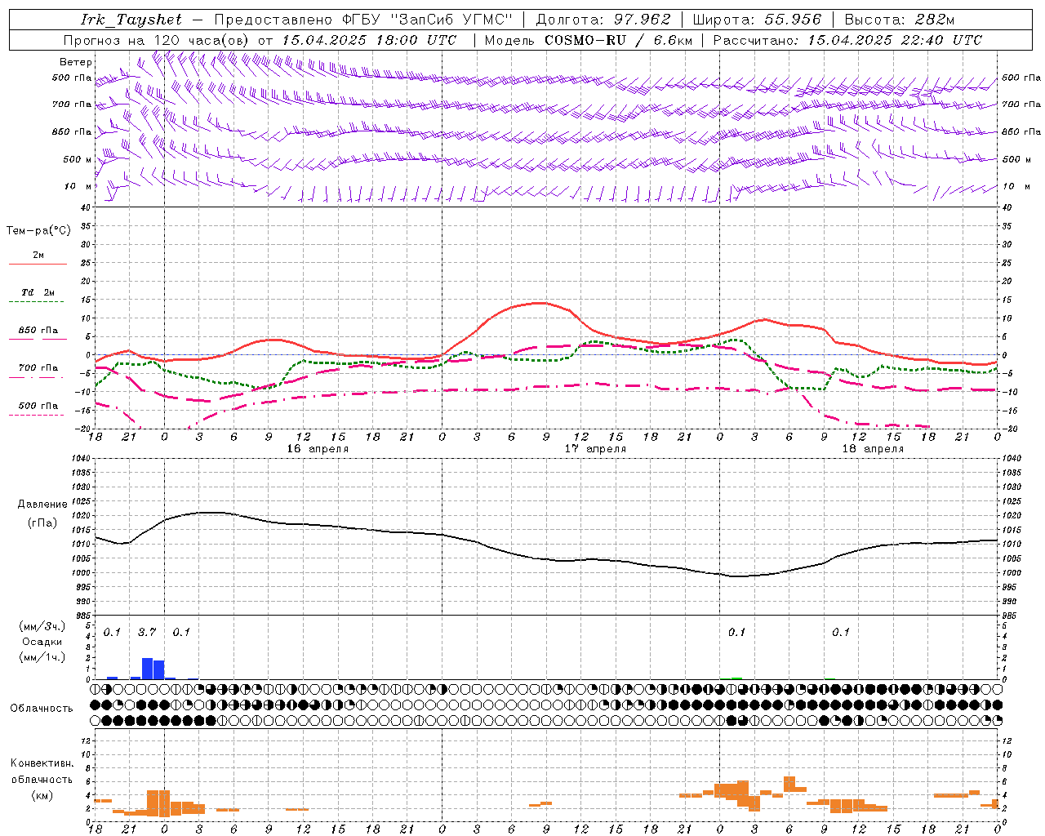The image size is (1045, 836).
Task: Click the green dashed line sample under "Td 2м"
Action: pyautogui.click(x=38, y=302)
